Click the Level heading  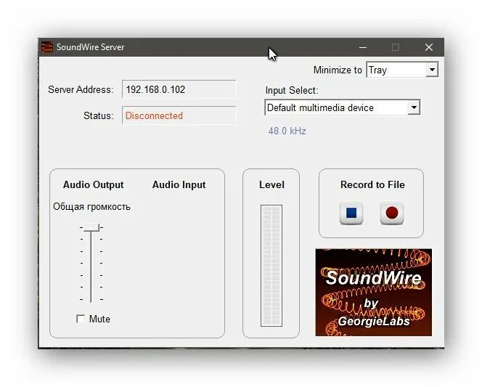pos(271,184)
